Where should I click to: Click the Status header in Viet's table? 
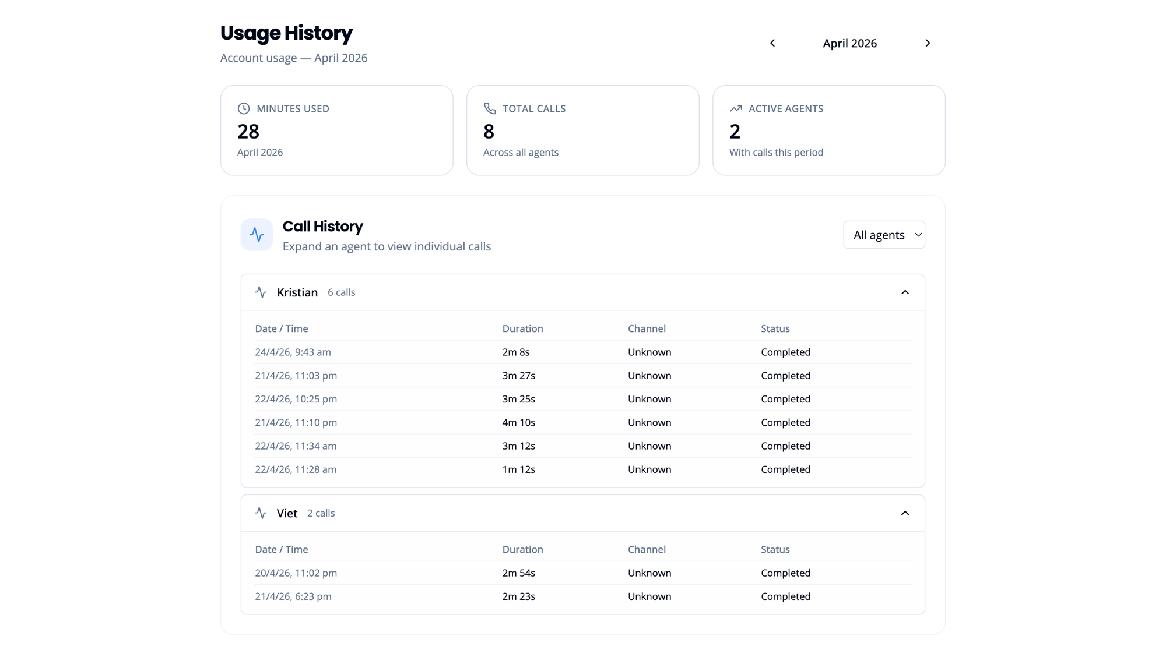pyautogui.click(x=775, y=549)
